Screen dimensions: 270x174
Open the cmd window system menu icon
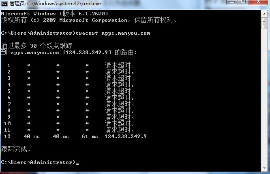click(4, 3)
